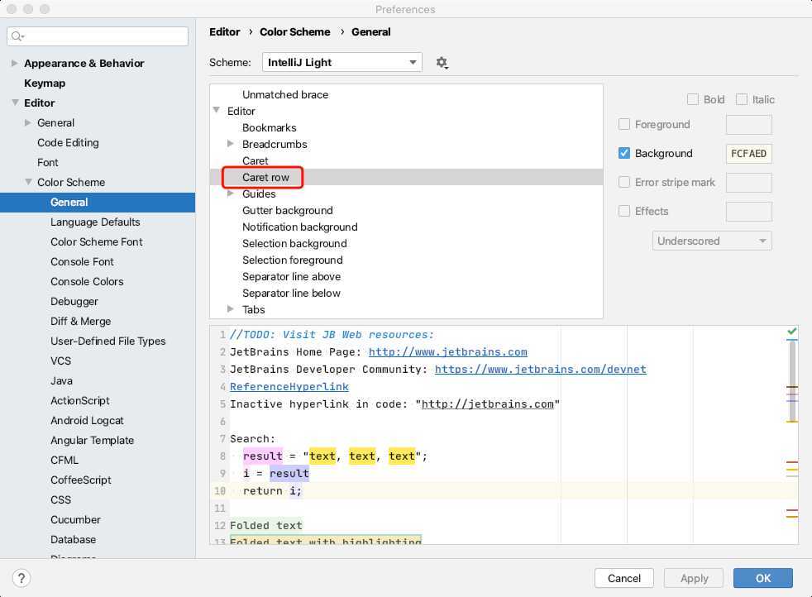Image resolution: width=812 pixels, height=597 pixels.
Task: Select Gutter background item
Action: (x=288, y=210)
